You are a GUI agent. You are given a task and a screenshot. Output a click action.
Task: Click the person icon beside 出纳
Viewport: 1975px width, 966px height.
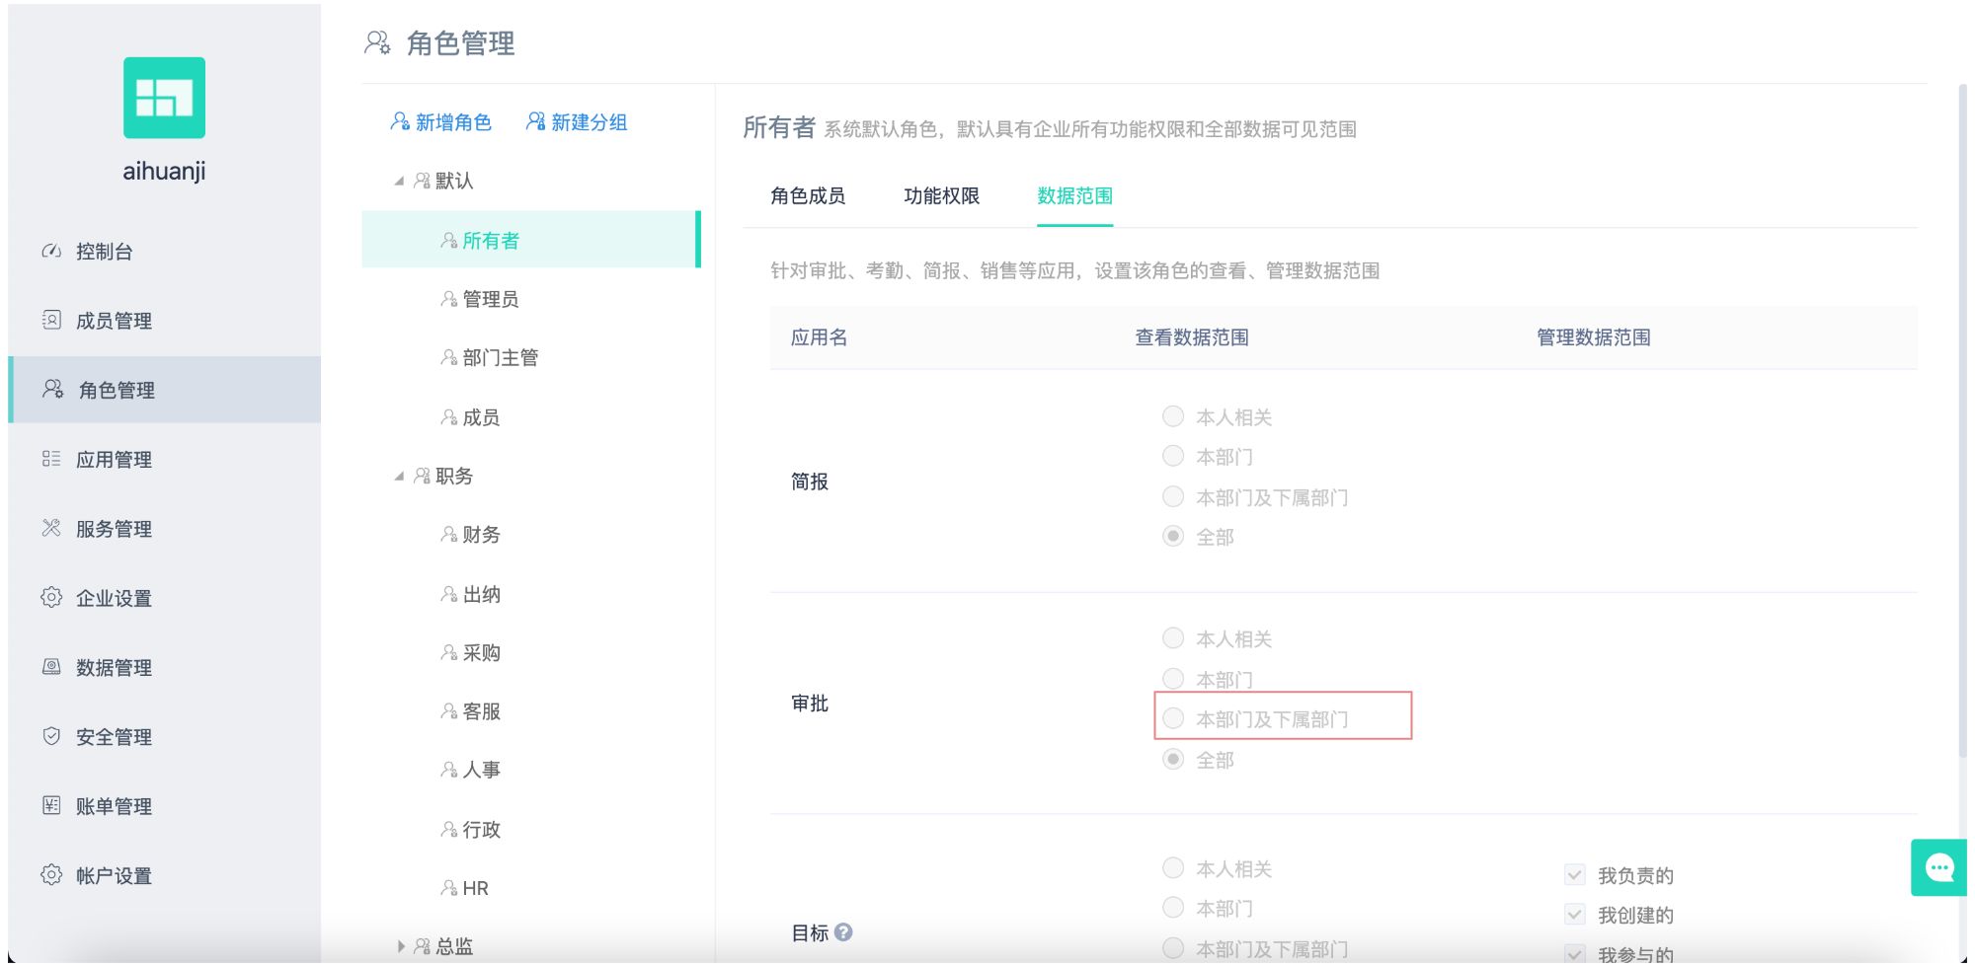coord(449,594)
